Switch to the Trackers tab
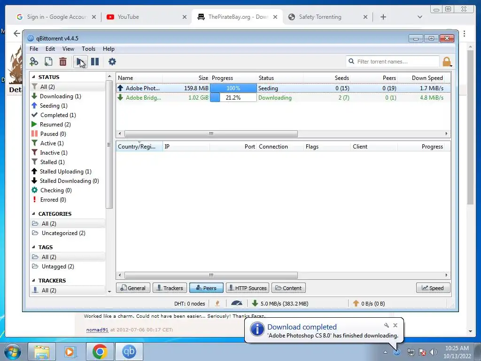481x361 pixels. coord(170,288)
